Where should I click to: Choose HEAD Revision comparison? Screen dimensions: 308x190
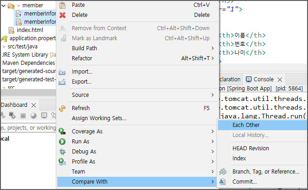point(262,148)
